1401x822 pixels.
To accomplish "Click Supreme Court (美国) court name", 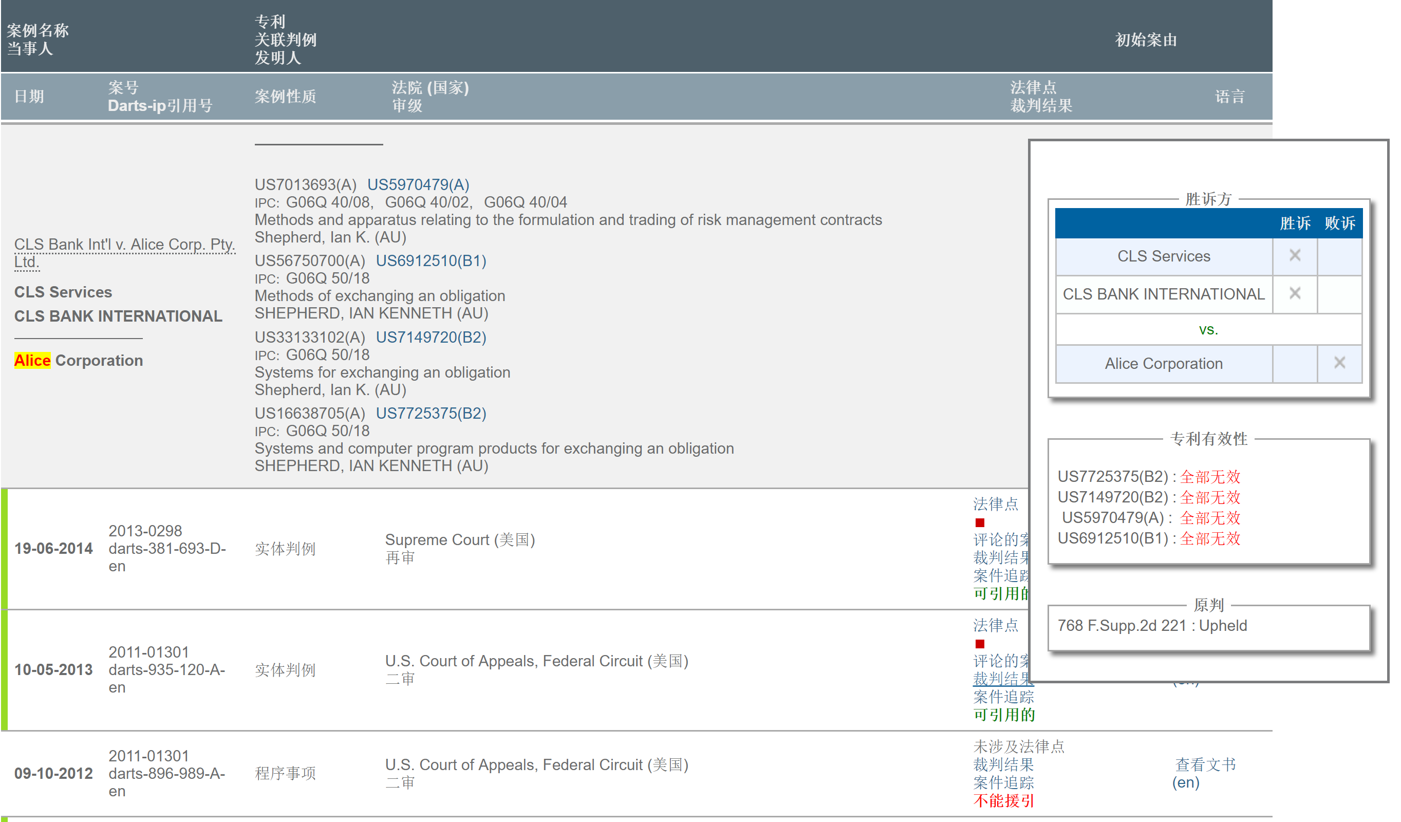I will tap(460, 539).
